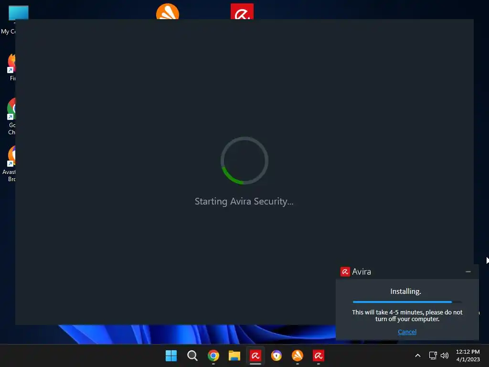Open taskbar Search magnifier
The height and width of the screenshot is (367, 489).
pyautogui.click(x=192, y=356)
